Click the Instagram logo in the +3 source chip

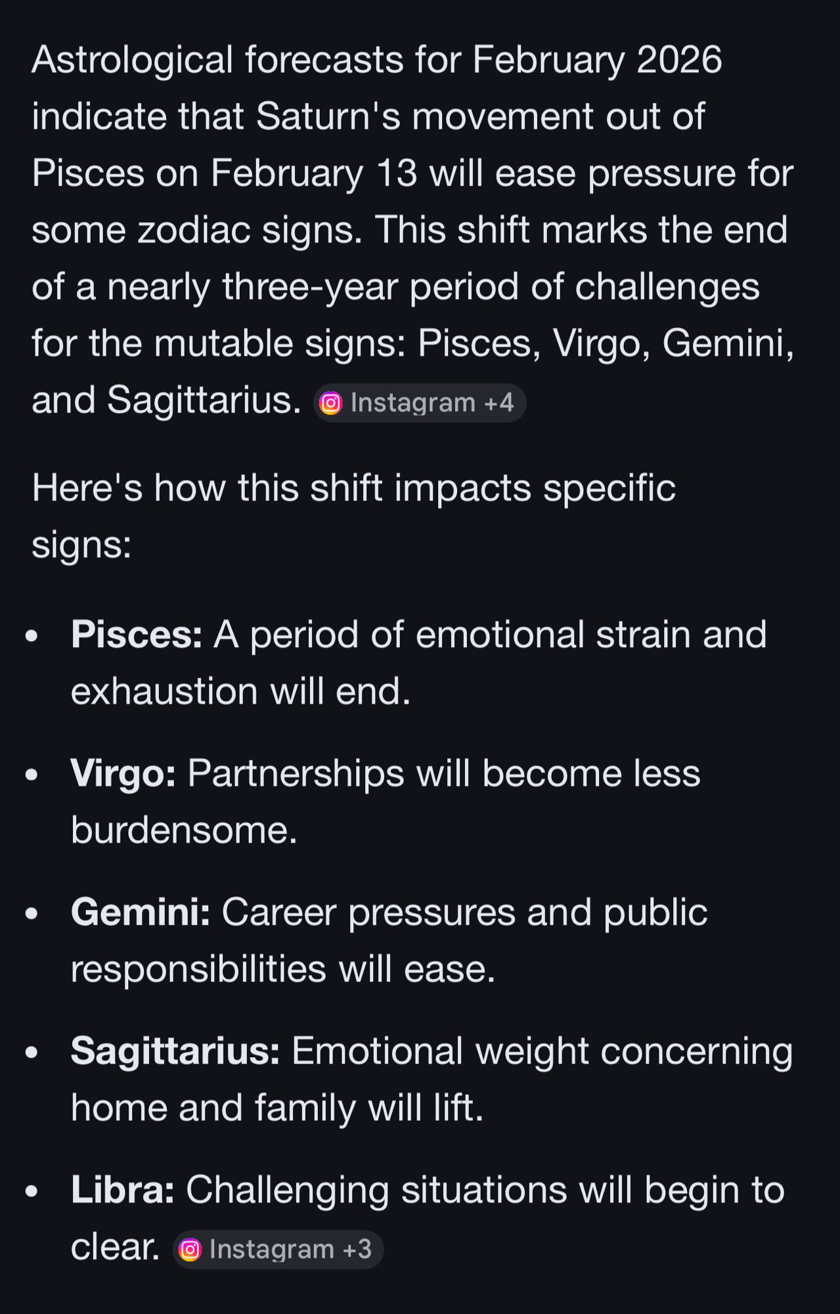[190, 1249]
